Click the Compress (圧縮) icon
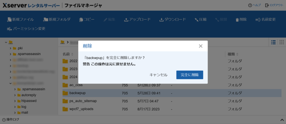The image size is (286, 124). pos(196,20)
